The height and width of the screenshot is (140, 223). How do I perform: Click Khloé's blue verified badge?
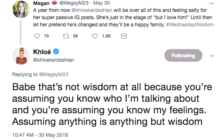[56, 52]
